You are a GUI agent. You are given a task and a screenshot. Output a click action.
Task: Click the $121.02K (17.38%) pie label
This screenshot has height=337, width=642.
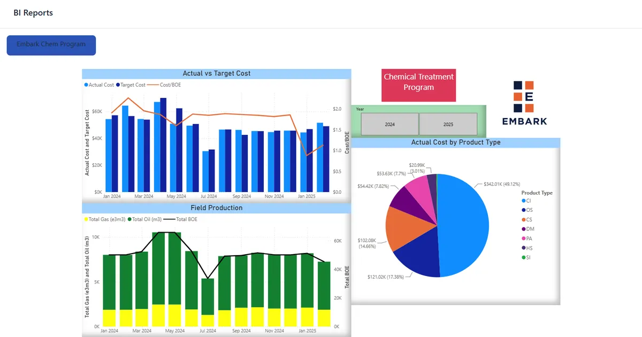tap(386, 277)
